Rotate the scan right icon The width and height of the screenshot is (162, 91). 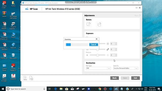tap(99, 24)
